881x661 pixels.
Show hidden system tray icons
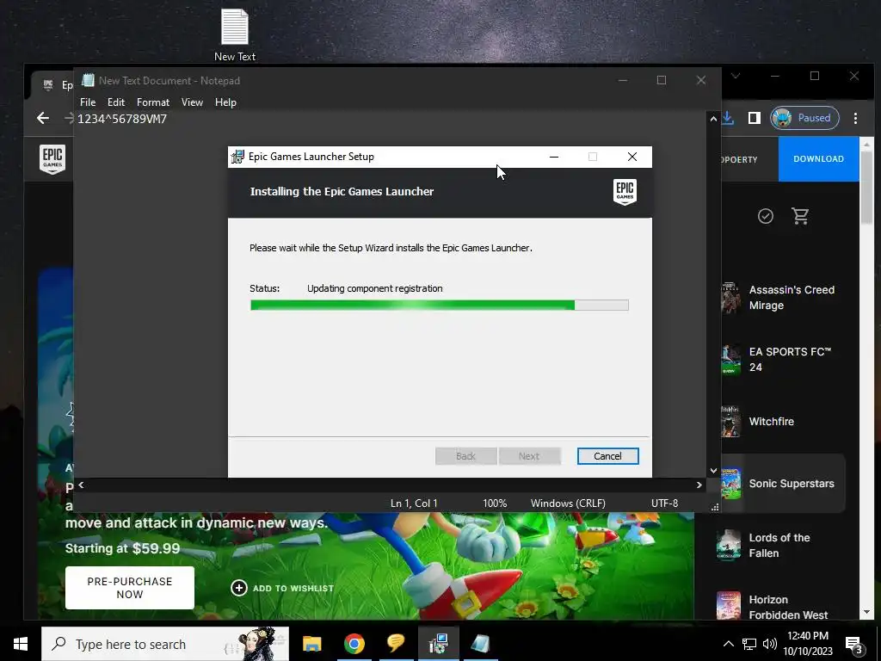(x=728, y=644)
